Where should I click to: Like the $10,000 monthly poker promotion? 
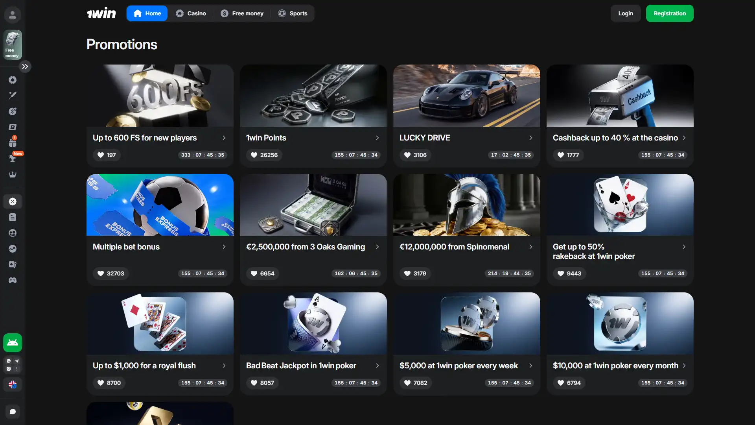569,383
